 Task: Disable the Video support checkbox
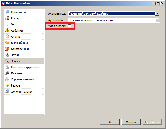pyautogui.click(x=69, y=26)
